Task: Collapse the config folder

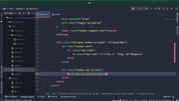Action: click(7, 78)
